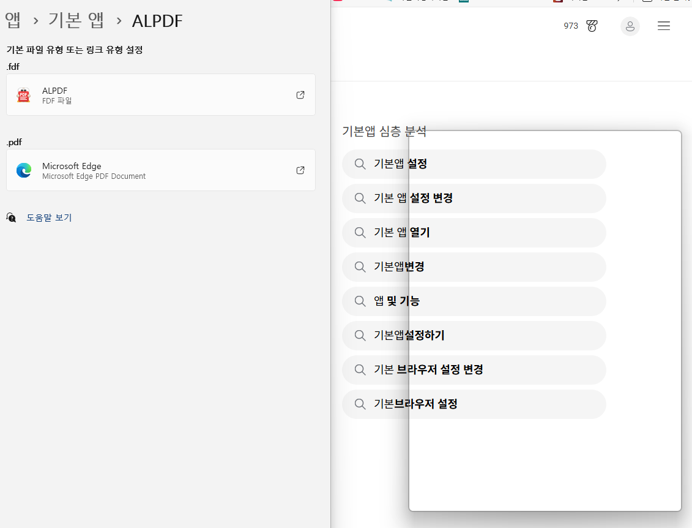Choose the 기본앱설정하기 suggestion
The width and height of the screenshot is (692, 528).
coord(474,335)
